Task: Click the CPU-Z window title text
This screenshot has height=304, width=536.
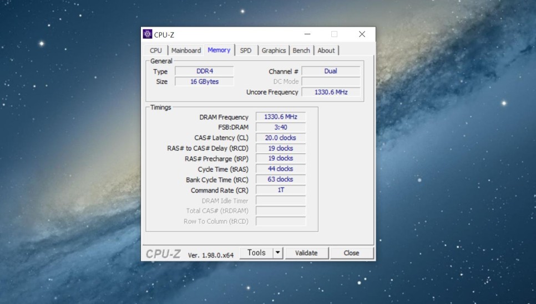Action: pyautogui.click(x=164, y=35)
